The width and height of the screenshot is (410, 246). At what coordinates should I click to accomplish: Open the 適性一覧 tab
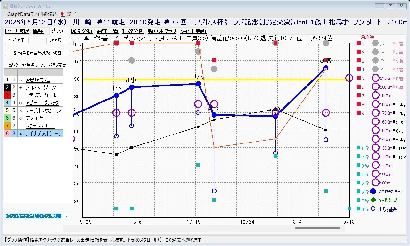pyautogui.click(x=107, y=31)
